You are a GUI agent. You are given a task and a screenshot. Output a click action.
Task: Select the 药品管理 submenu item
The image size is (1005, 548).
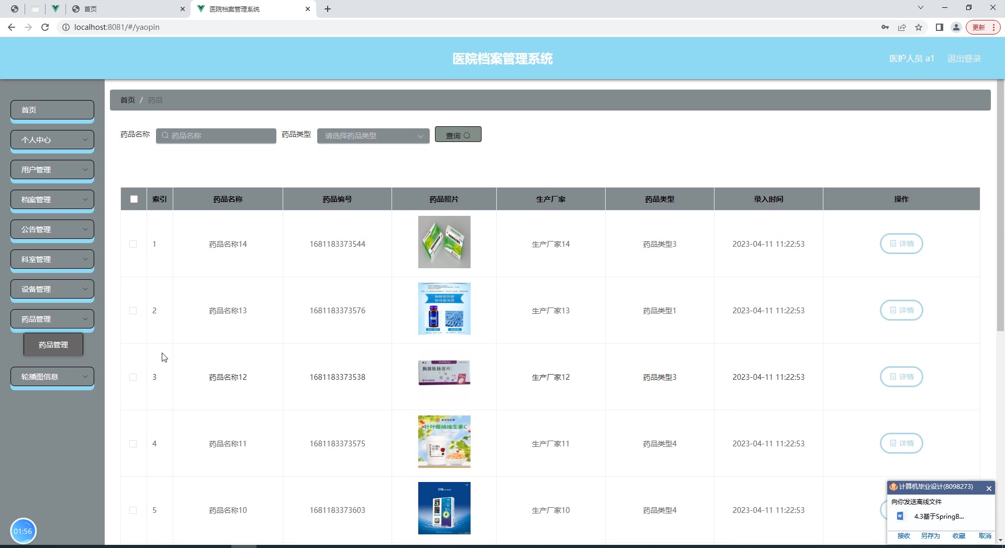(53, 345)
